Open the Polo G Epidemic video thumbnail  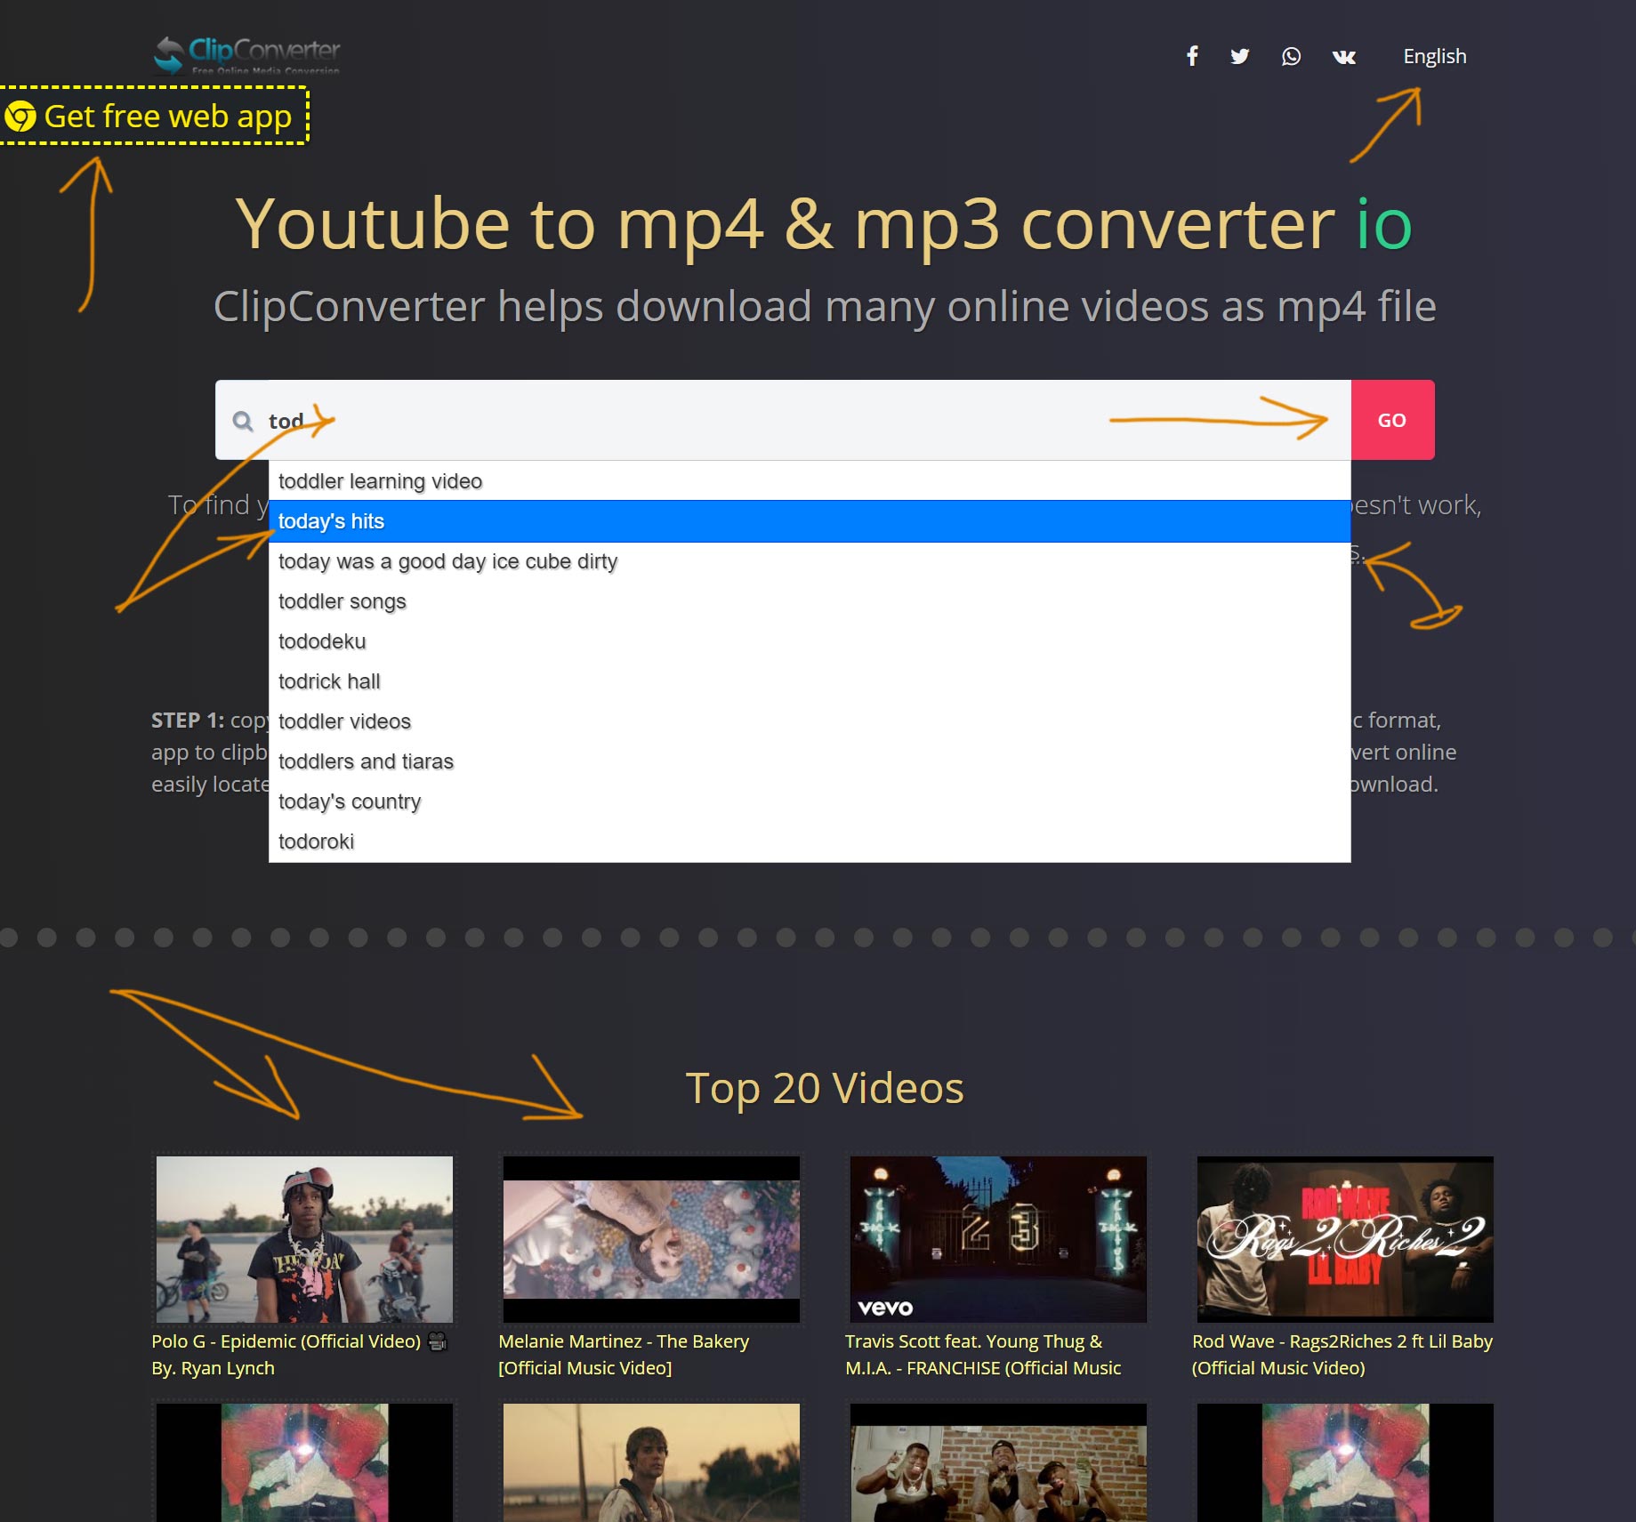point(304,1238)
